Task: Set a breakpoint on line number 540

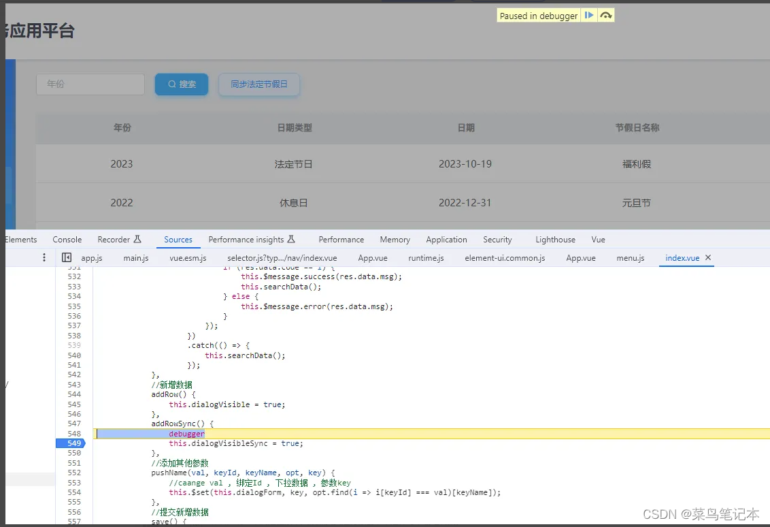Action: click(x=74, y=355)
